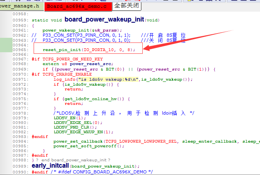Image resolution: width=260 pixels, height=175 pixels.
Task: Click function name board_power_wakeup_init in the definition
Action: 104,19
